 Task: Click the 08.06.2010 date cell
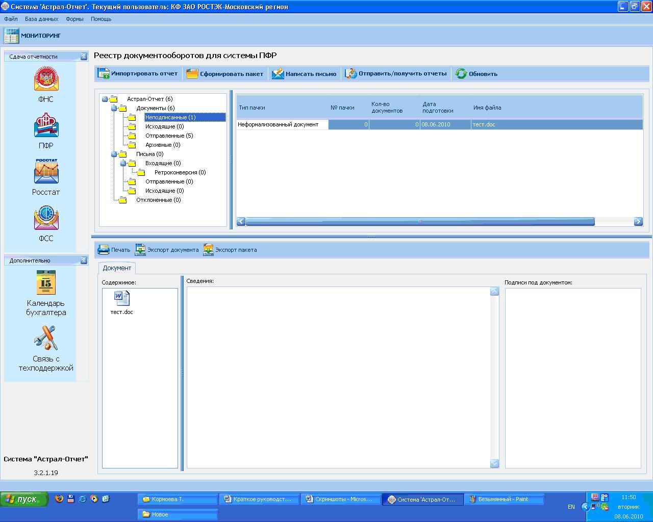(445, 124)
